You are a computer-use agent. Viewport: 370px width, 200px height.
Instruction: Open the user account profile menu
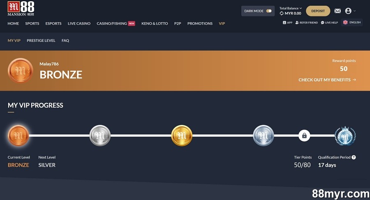tap(350, 11)
